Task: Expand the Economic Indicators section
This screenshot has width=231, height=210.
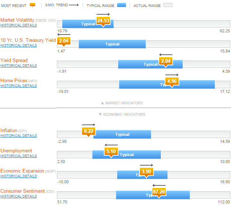Action: pos(122,114)
